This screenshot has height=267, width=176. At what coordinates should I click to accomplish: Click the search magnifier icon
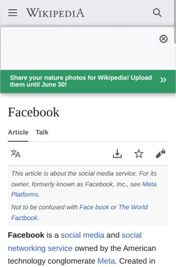pyautogui.click(x=157, y=13)
